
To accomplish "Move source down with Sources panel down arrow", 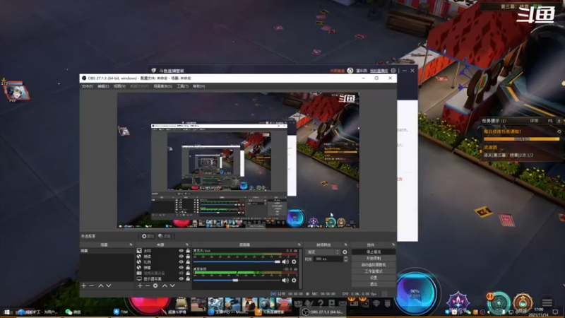I will [x=172, y=285].
